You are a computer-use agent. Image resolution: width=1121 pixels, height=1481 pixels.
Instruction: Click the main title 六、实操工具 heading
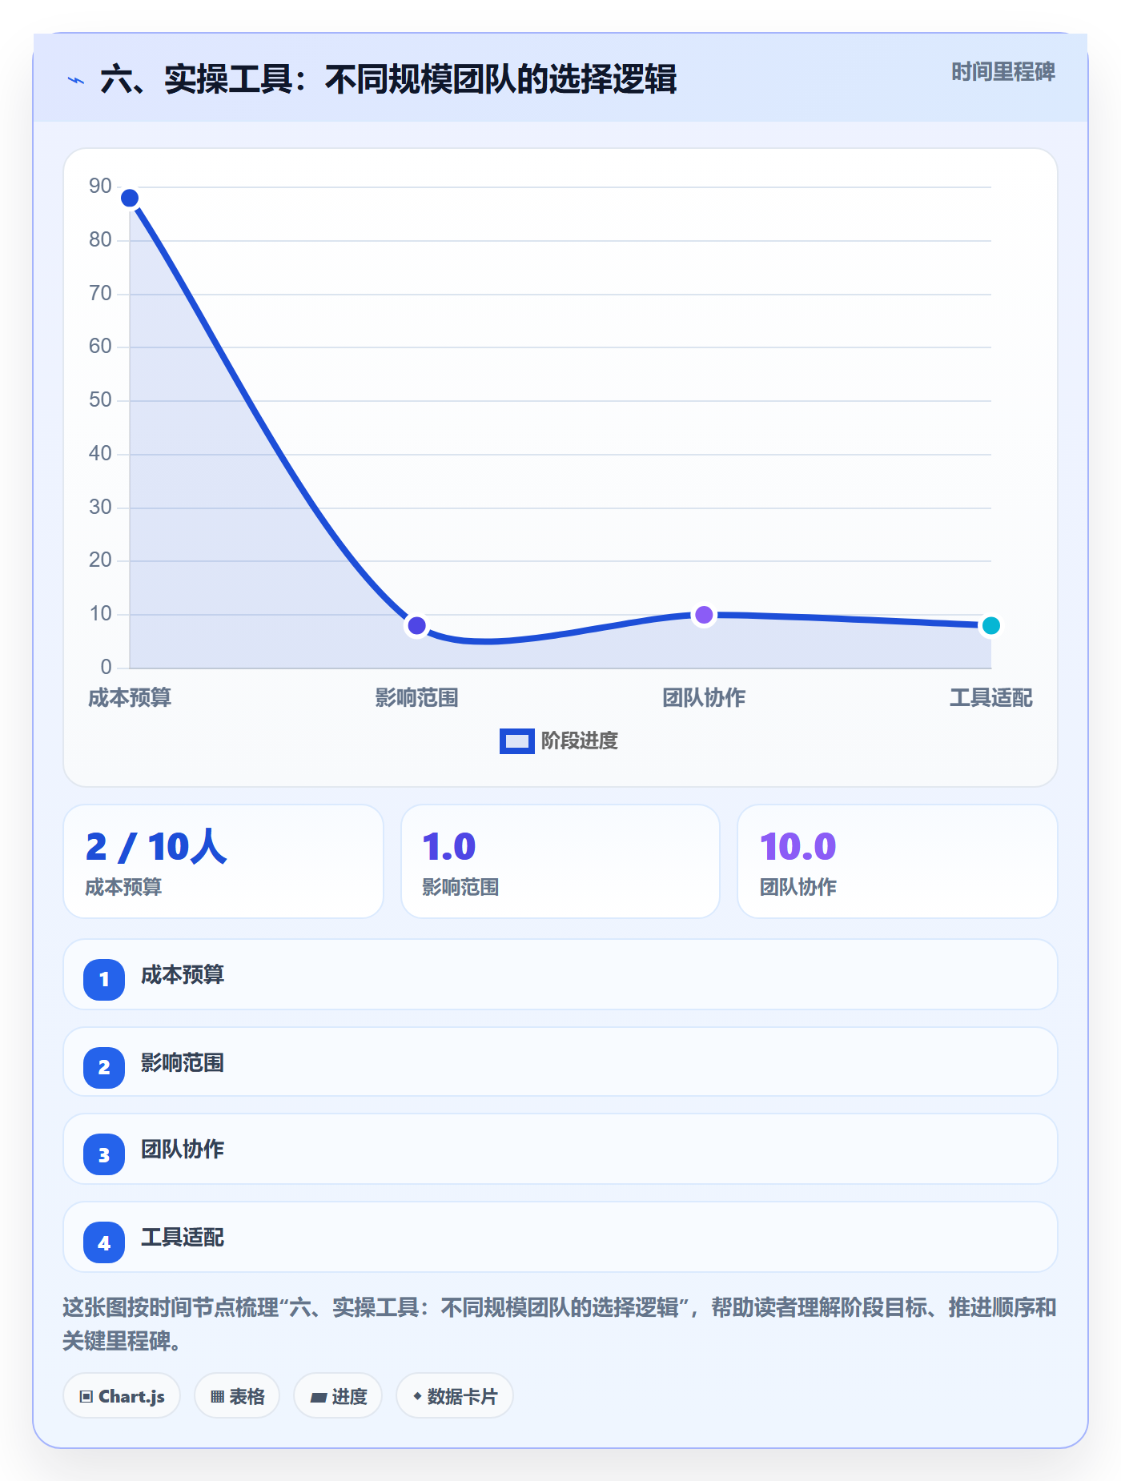(388, 80)
